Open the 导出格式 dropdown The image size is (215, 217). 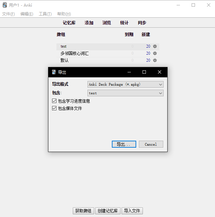pyautogui.click(x=126, y=84)
